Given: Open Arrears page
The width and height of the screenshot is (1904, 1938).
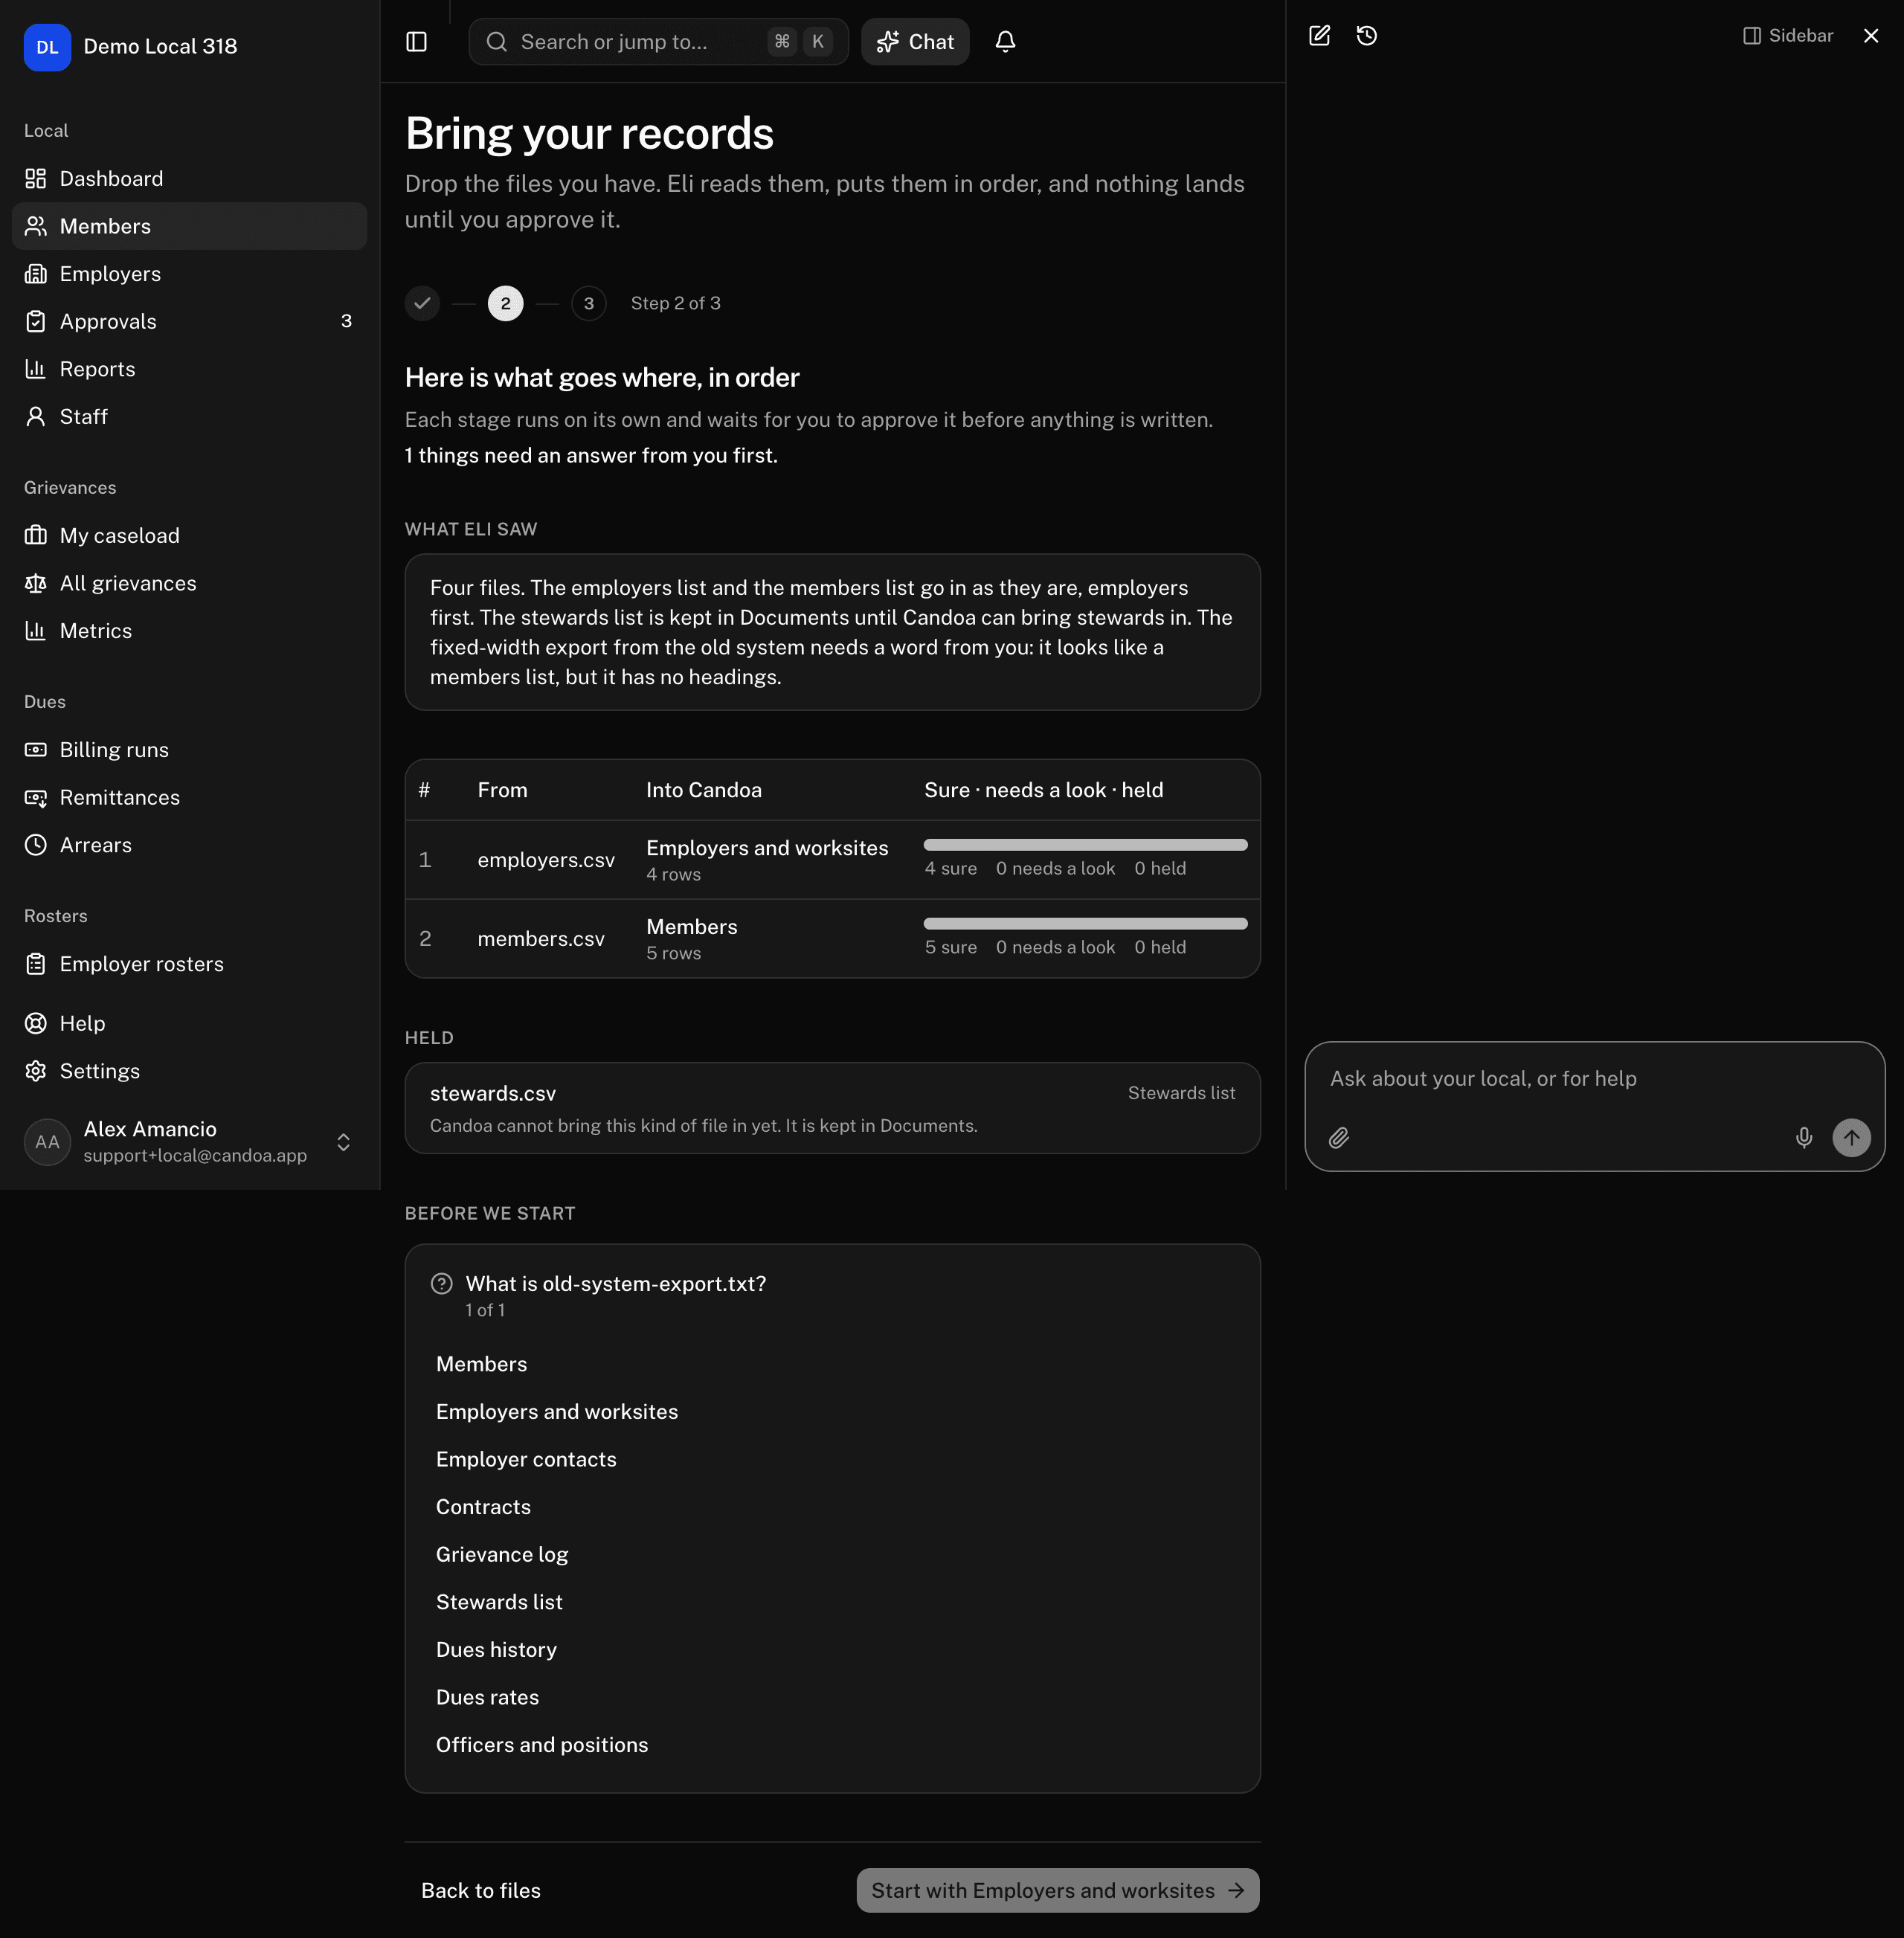Looking at the screenshot, I should click(x=190, y=845).
